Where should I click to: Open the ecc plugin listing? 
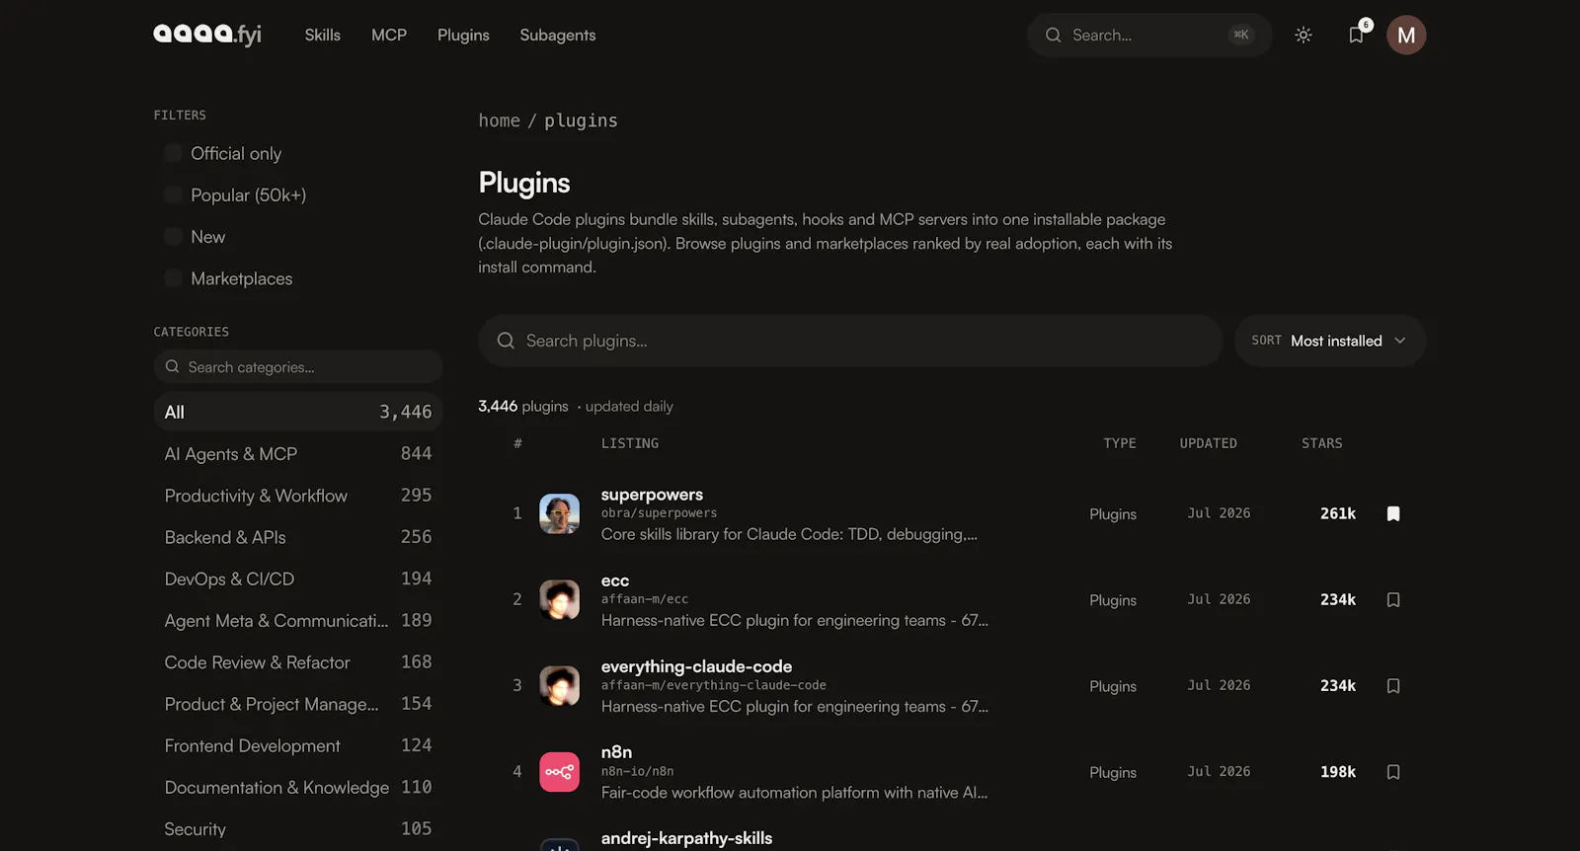pos(615,580)
